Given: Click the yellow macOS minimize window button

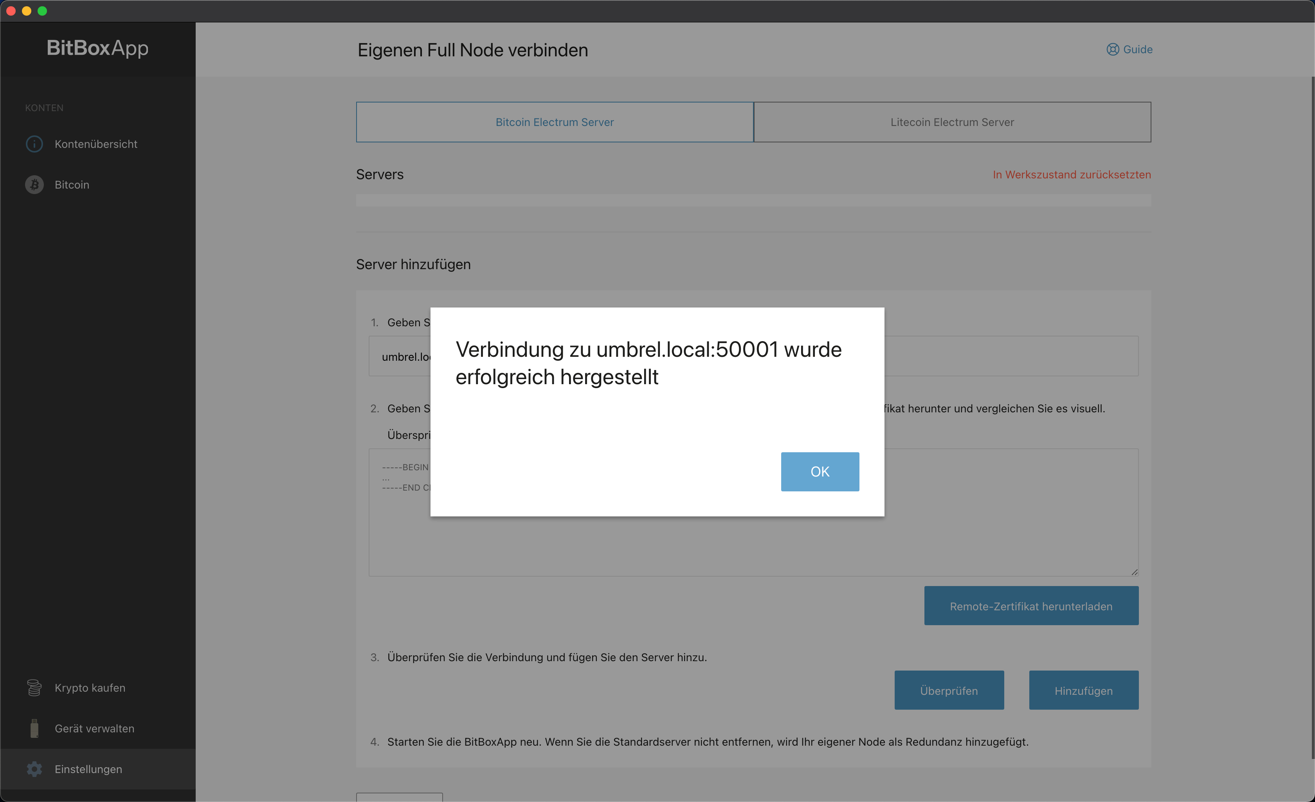Looking at the screenshot, I should tap(27, 11).
